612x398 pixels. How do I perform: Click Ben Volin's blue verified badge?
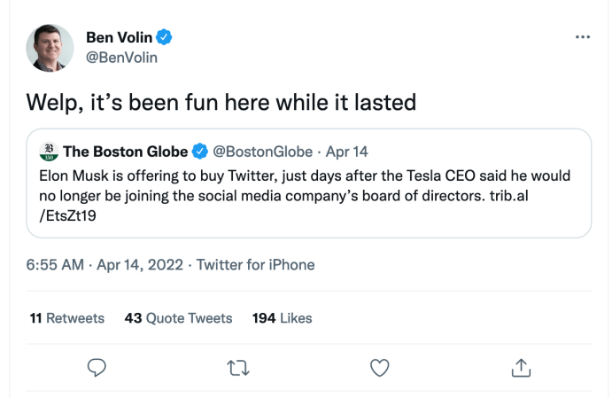click(165, 37)
